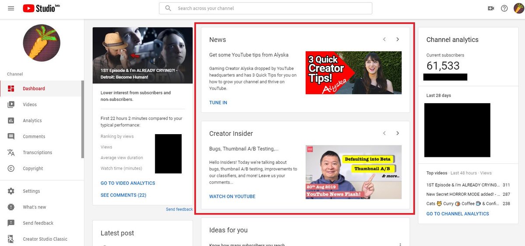Open top video 'New Secret HORROR MODE added!'
This screenshot has height=246, width=525.
click(462, 194)
